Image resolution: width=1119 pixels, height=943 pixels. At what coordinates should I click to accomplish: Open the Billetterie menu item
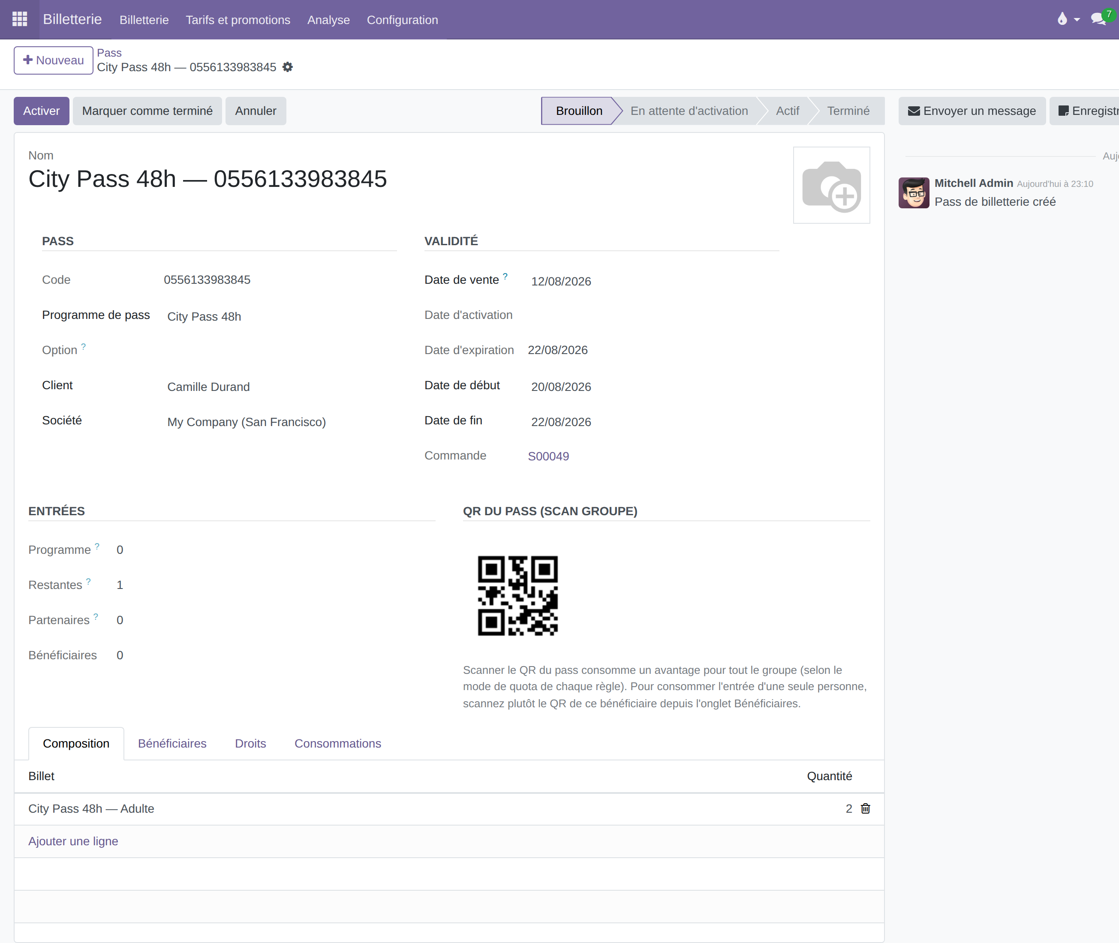pos(144,20)
